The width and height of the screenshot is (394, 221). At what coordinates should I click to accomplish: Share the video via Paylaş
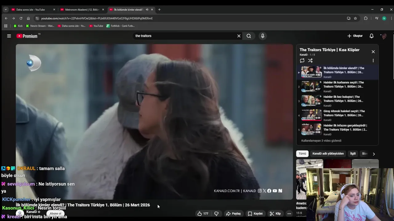click(233, 214)
